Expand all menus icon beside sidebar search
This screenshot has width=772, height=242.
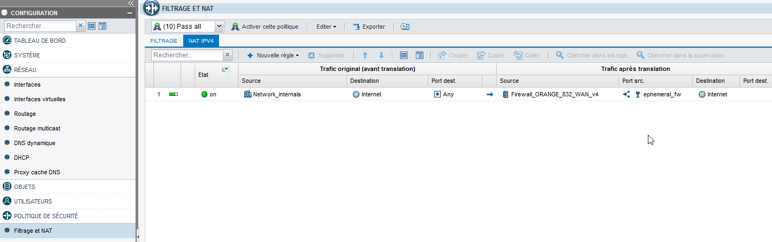pyautogui.click(x=92, y=25)
